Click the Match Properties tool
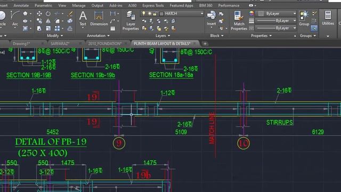This screenshot has width=341, height=192. coord(239,21)
